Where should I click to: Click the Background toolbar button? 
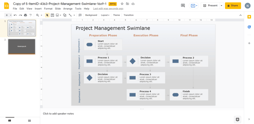click(91, 15)
